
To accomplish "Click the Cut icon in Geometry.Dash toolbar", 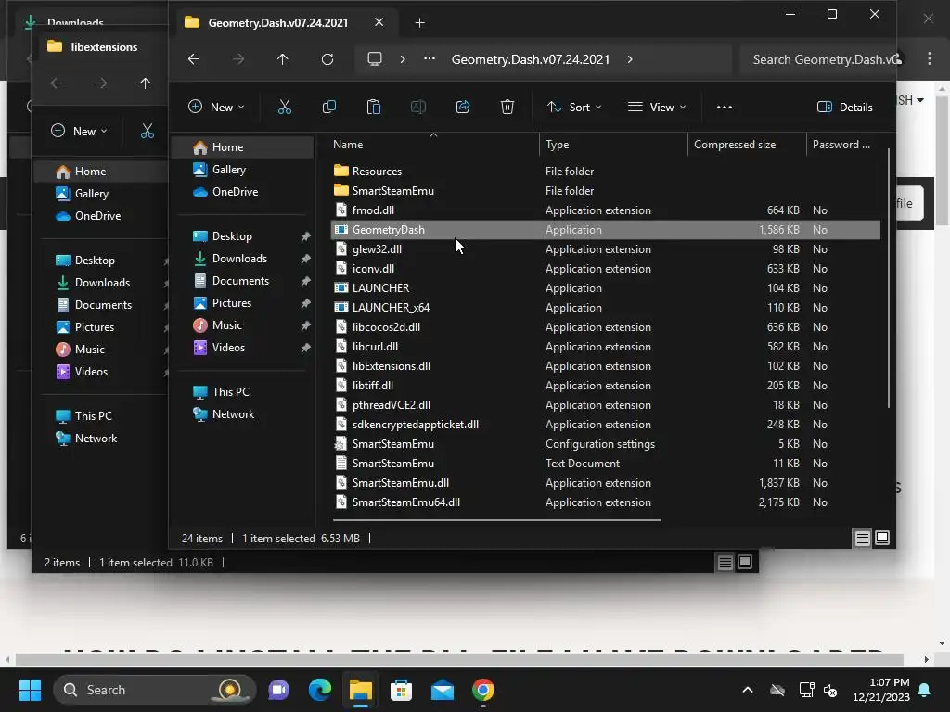I will (284, 108).
